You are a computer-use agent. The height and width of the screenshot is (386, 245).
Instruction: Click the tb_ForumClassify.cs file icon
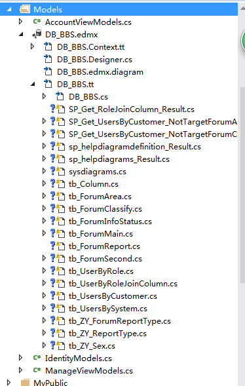pyautogui.click(x=58, y=208)
